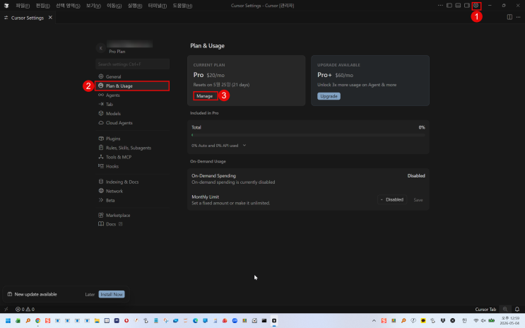Click Install Now for the update
The width and height of the screenshot is (525, 328).
point(112,294)
